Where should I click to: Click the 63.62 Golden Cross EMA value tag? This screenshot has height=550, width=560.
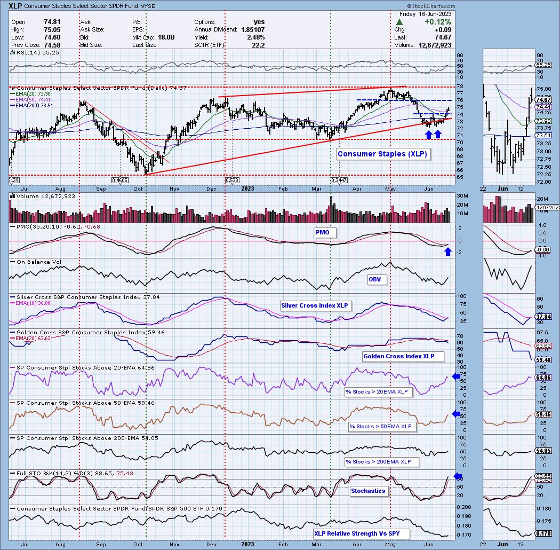(543, 346)
